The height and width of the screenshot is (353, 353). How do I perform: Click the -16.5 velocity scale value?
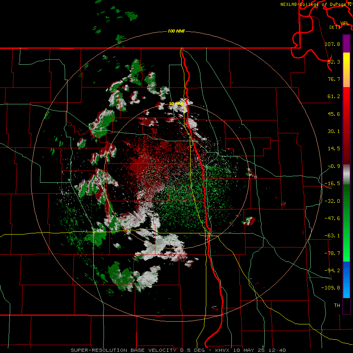[332, 184]
